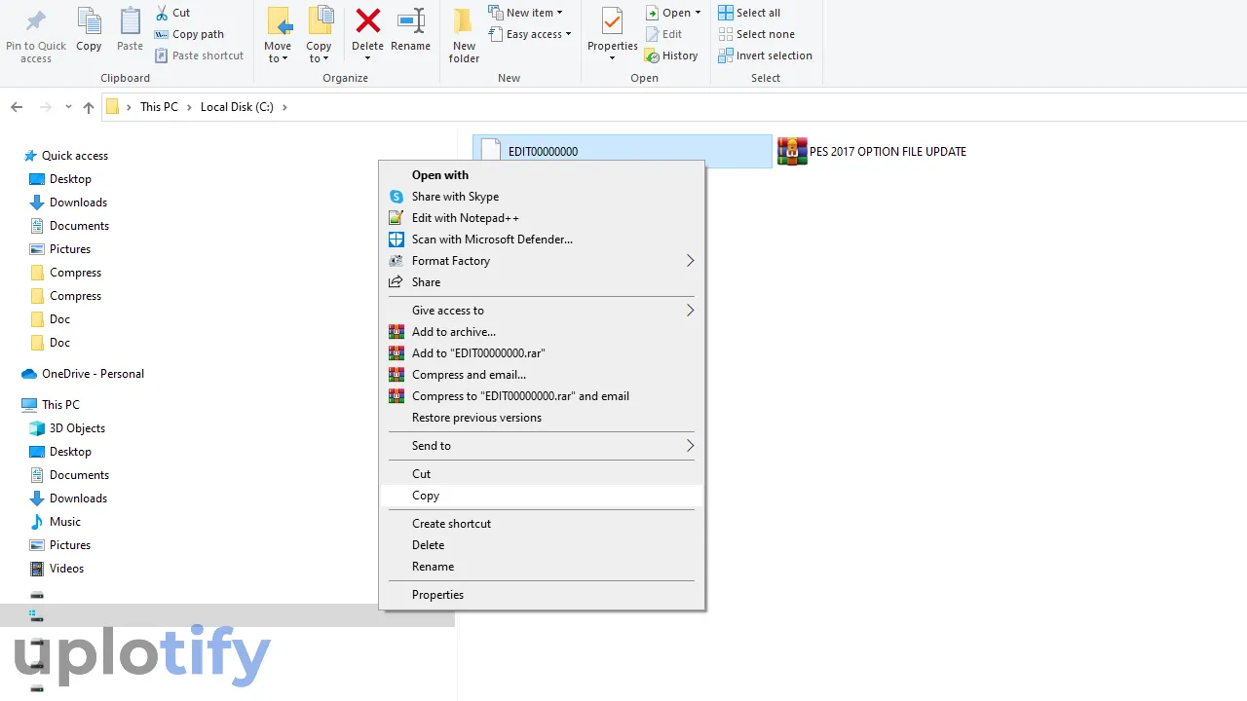Screen dimensions: 1247x701
Task: Open Pictures under This PC
Action: coord(70,545)
